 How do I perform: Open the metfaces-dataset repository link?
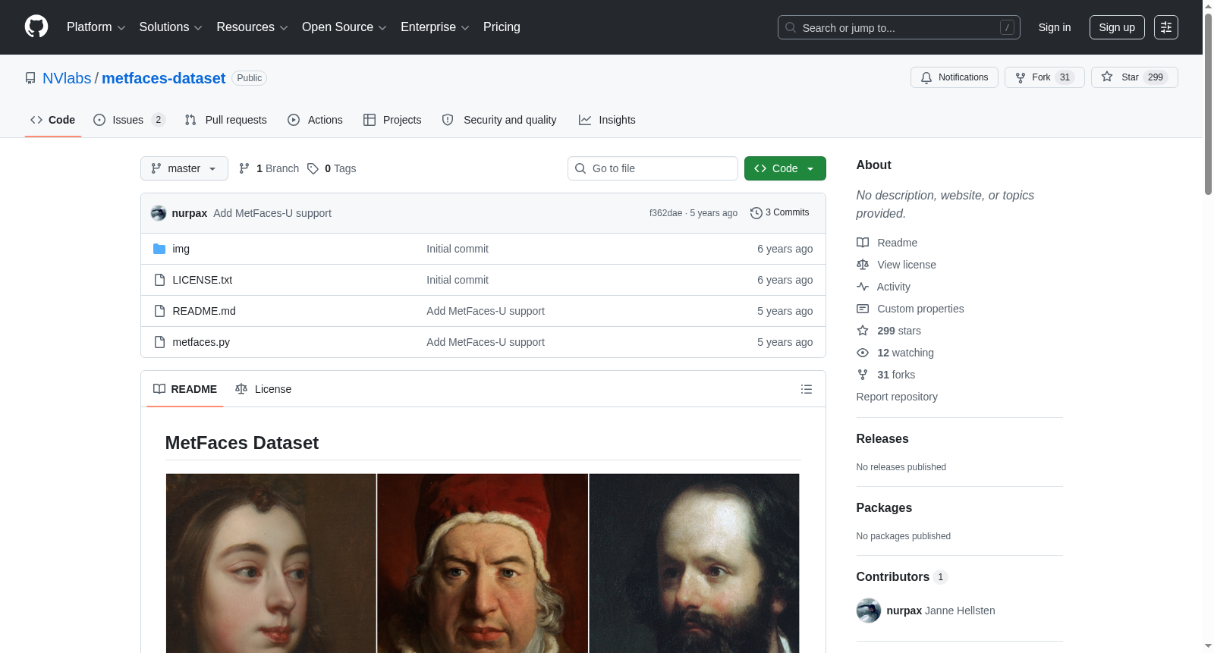coord(163,78)
